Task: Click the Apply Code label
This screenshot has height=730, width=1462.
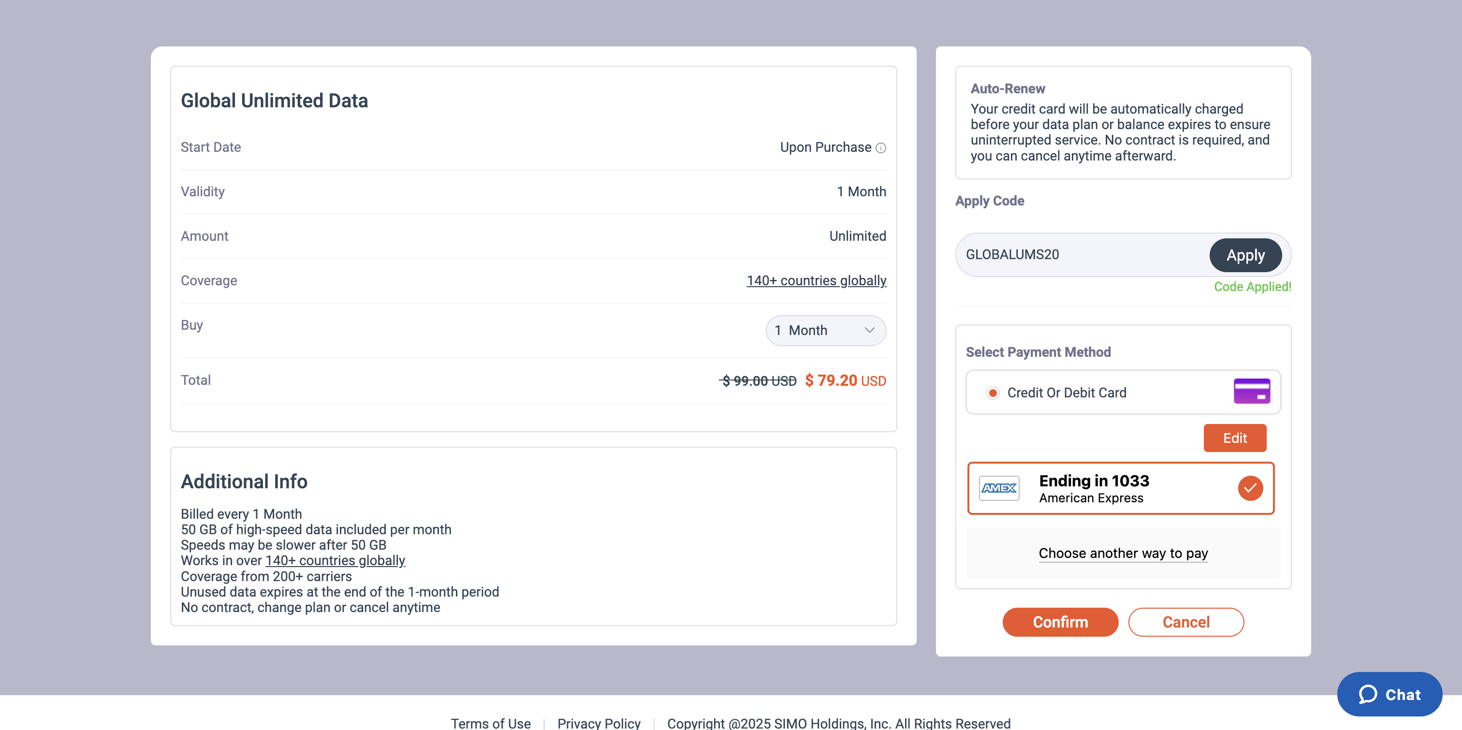Action: (989, 201)
